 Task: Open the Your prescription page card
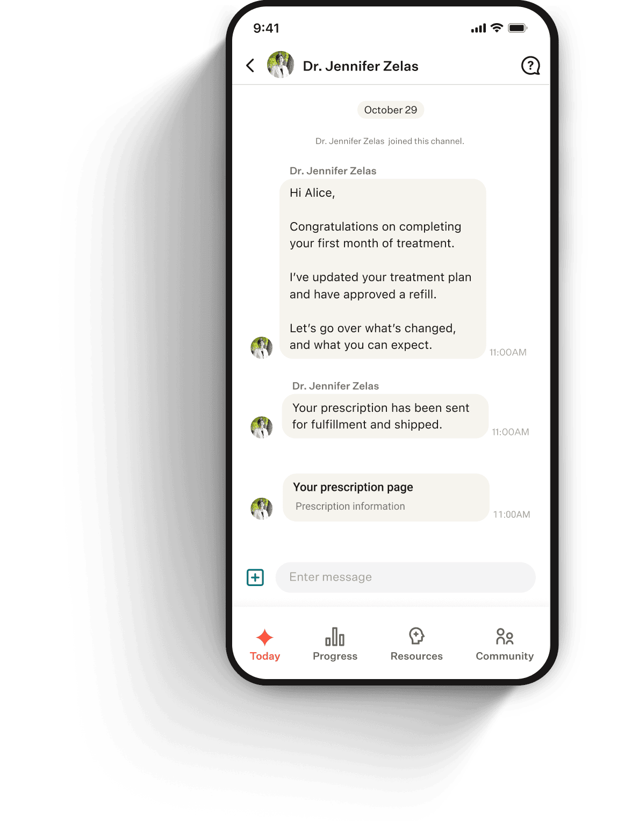pyautogui.click(x=386, y=497)
